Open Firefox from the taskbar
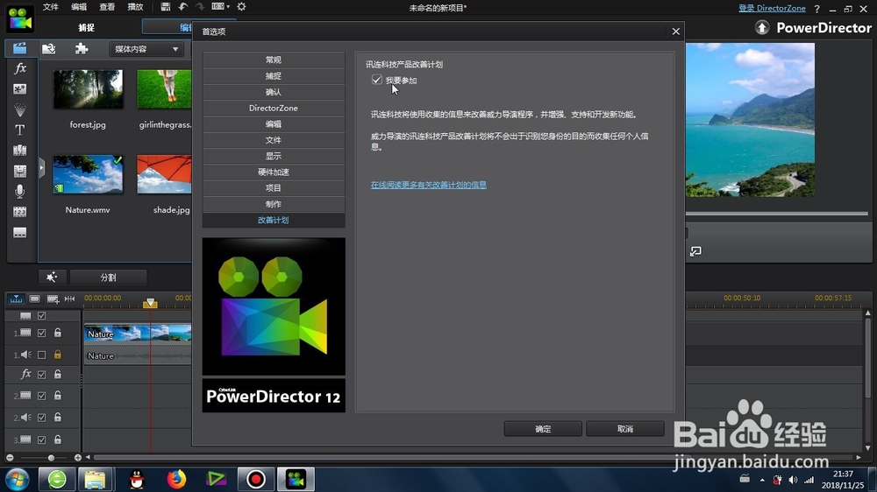877x492 pixels. pyautogui.click(x=176, y=479)
